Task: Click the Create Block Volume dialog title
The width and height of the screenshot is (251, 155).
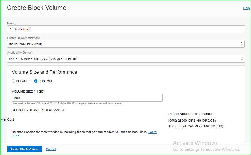Action: [x=37, y=8]
